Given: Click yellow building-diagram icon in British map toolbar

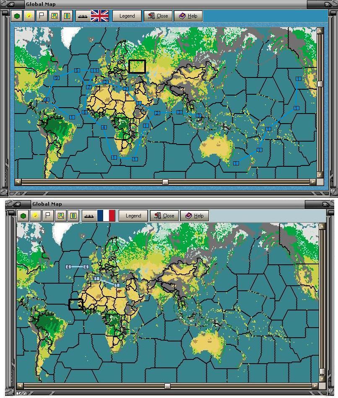Looking at the screenshot, I should (55, 16).
